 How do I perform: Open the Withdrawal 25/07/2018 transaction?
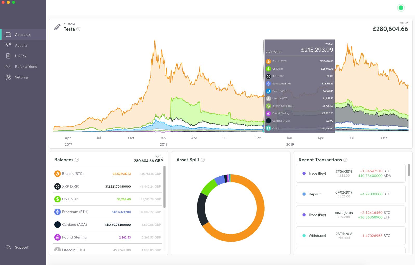point(351,236)
